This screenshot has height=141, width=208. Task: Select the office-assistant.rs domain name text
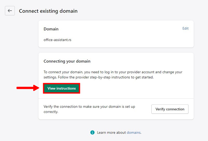(x=57, y=40)
